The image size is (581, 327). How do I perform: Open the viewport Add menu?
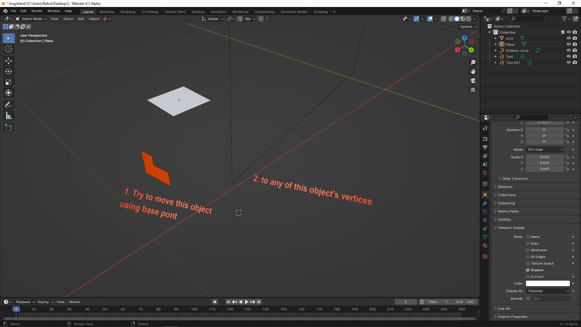pos(81,19)
